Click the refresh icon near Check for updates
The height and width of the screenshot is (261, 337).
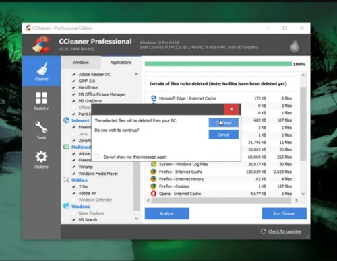(x=263, y=231)
